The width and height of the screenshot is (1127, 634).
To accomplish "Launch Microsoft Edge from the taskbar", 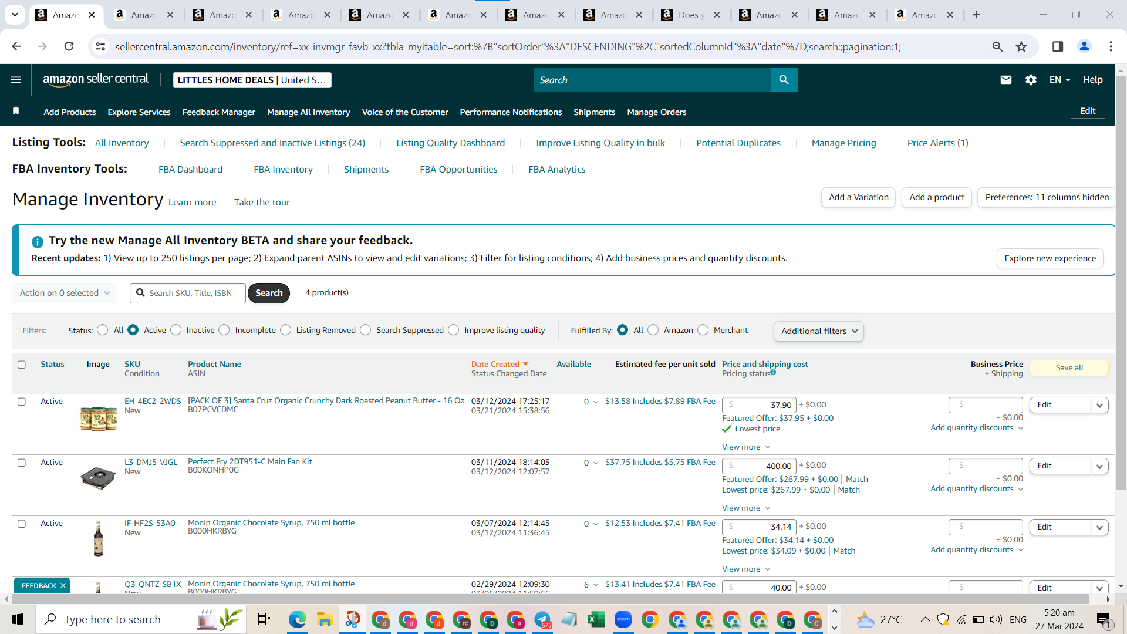I will [298, 619].
